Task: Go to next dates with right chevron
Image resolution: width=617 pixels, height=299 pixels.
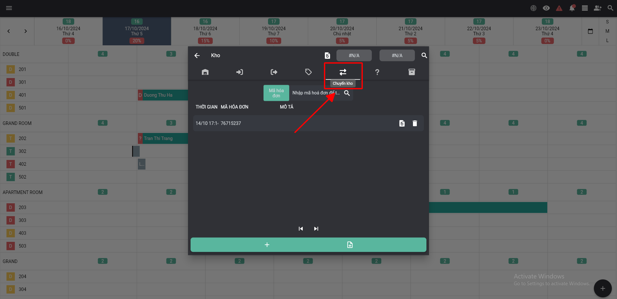Action: tap(25, 31)
